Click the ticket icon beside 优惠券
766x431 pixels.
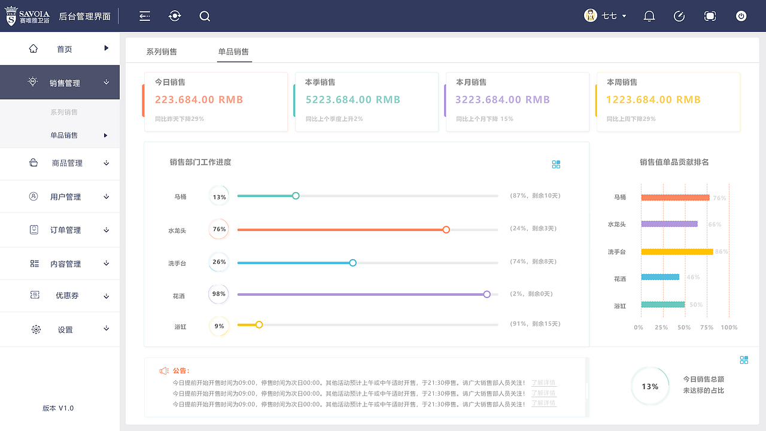click(35, 295)
